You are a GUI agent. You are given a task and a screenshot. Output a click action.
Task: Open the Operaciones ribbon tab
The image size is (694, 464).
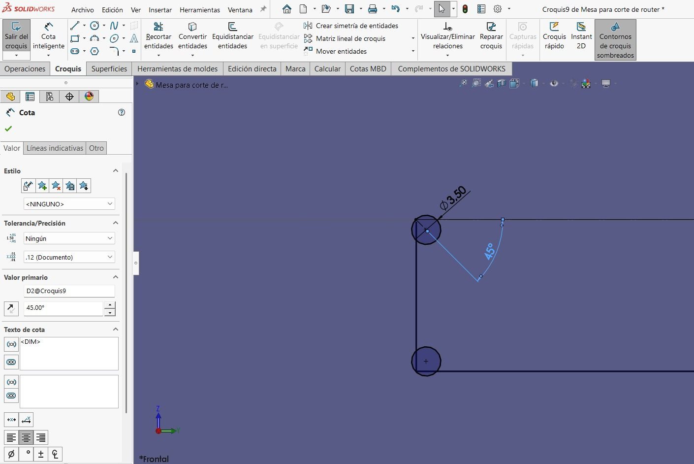[x=25, y=68]
